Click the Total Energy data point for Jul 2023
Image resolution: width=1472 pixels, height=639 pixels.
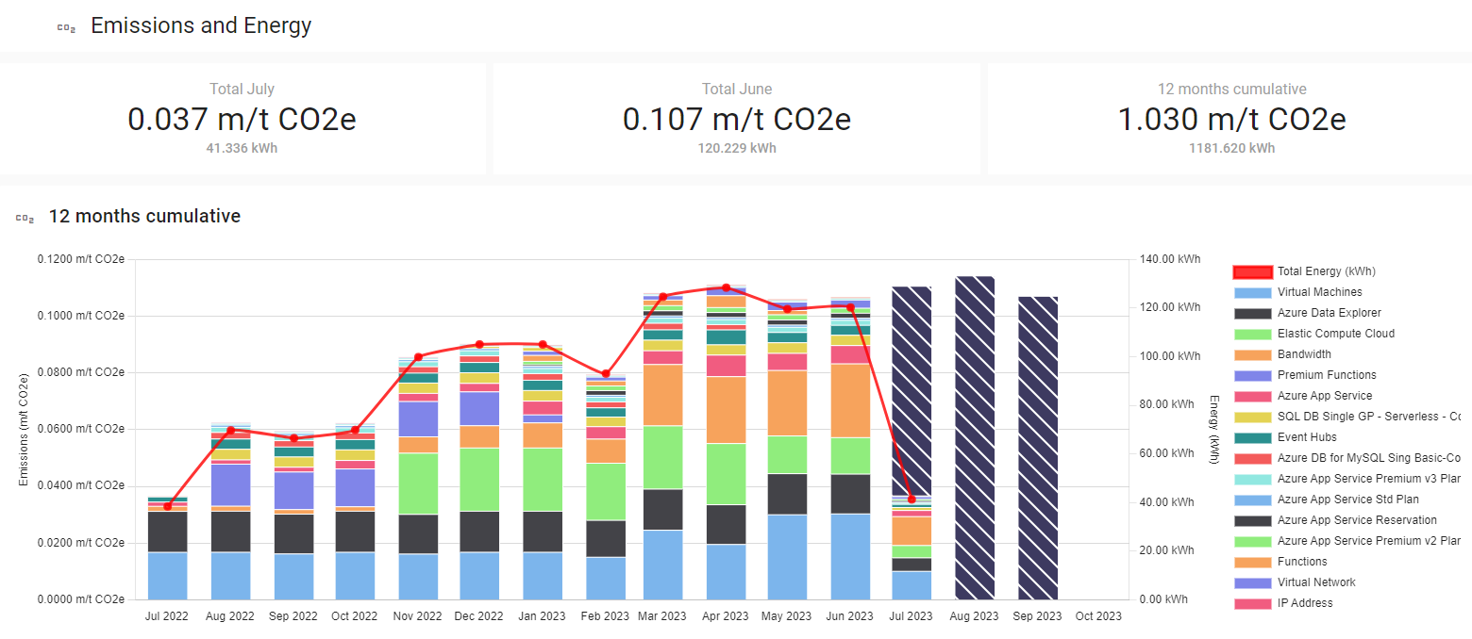tap(912, 500)
